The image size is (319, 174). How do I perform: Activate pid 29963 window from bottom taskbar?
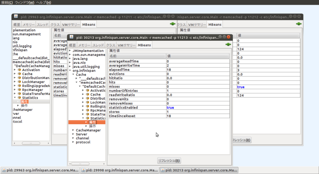coord(40,170)
